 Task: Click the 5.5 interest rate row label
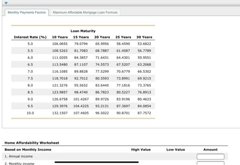(x=30, y=51)
